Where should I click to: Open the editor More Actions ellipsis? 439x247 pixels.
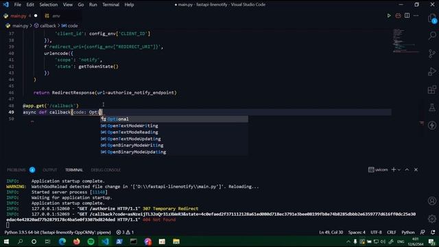click(416, 16)
